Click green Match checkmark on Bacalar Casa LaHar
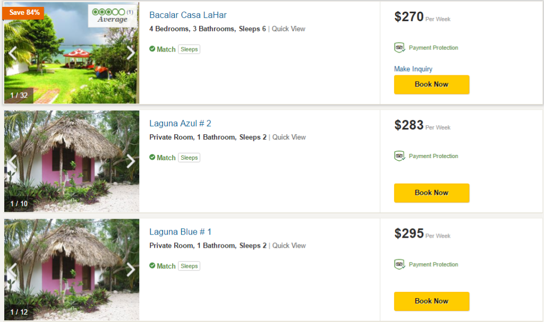The image size is (544, 322). [x=152, y=49]
